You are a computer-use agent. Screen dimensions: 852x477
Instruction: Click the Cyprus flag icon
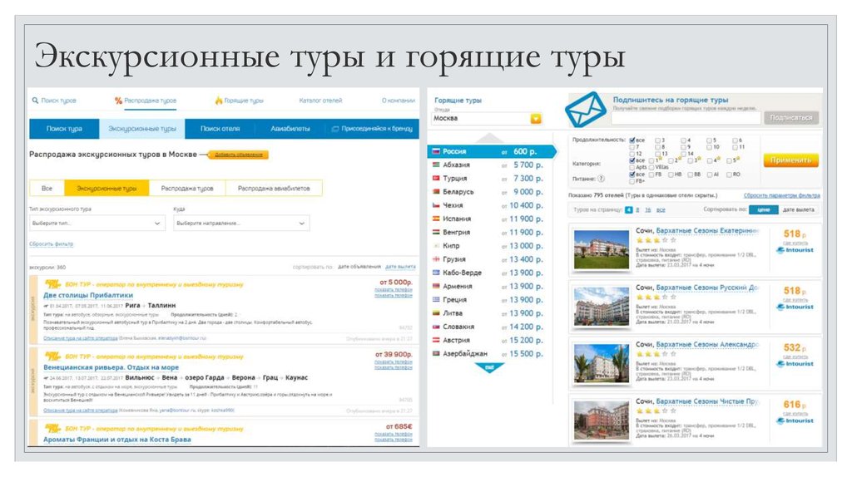(x=436, y=245)
